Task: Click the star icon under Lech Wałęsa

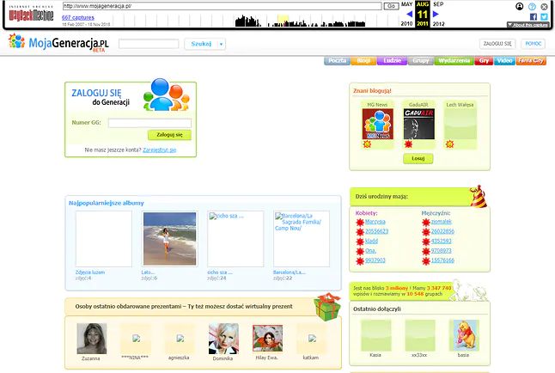Action: click(x=449, y=144)
